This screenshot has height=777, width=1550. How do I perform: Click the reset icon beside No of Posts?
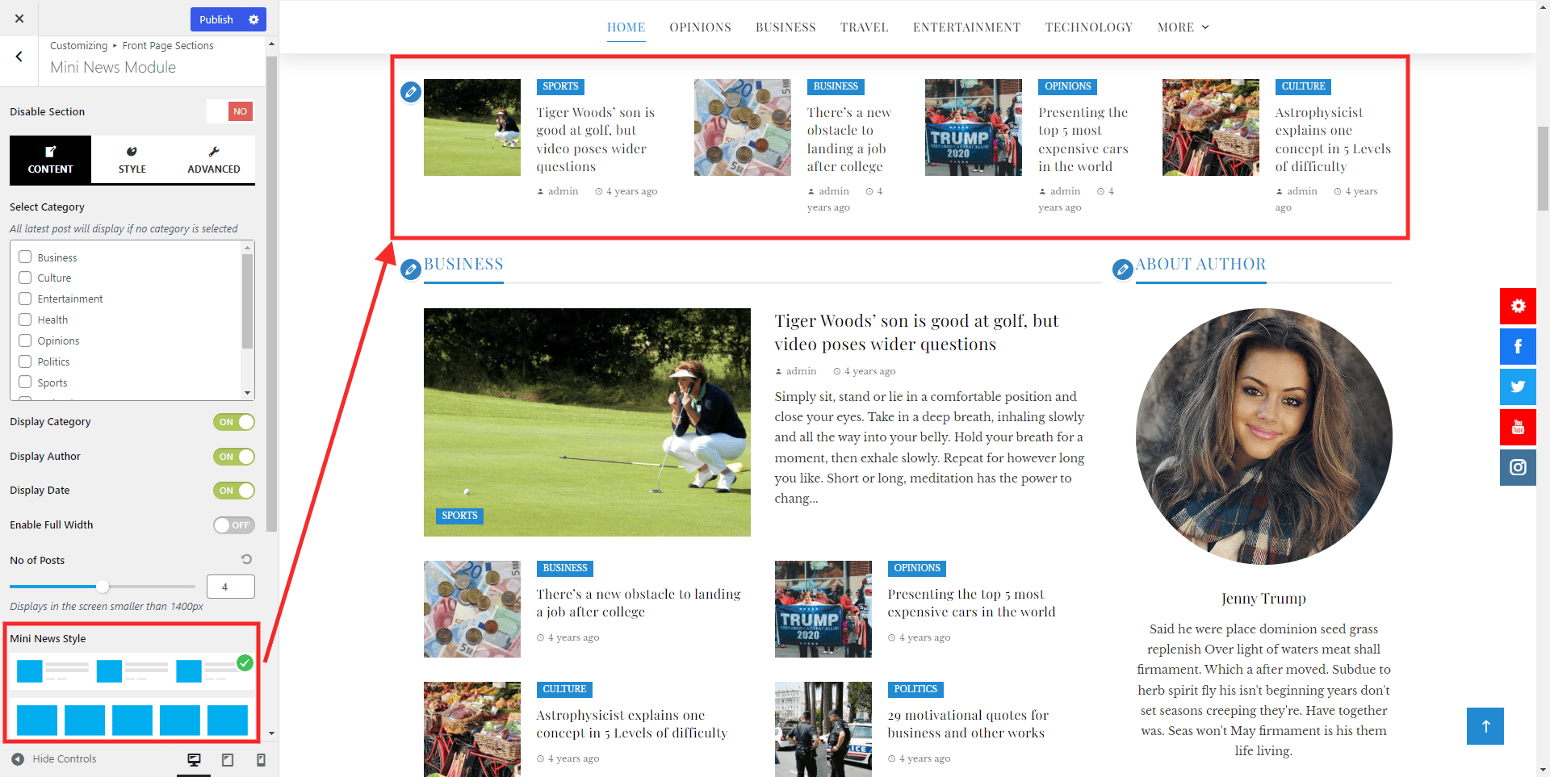(246, 559)
